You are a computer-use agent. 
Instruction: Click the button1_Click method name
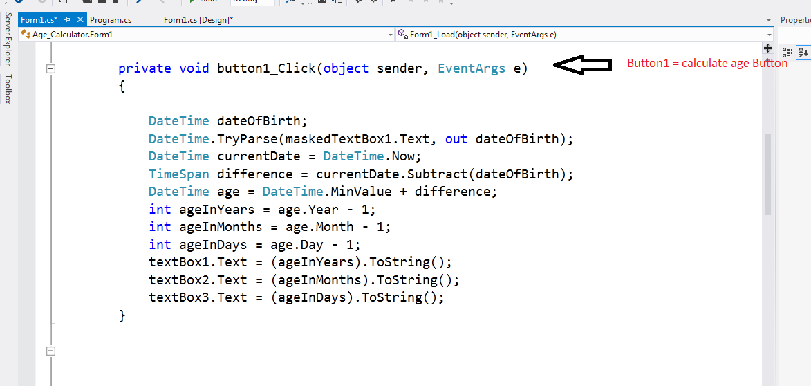267,68
